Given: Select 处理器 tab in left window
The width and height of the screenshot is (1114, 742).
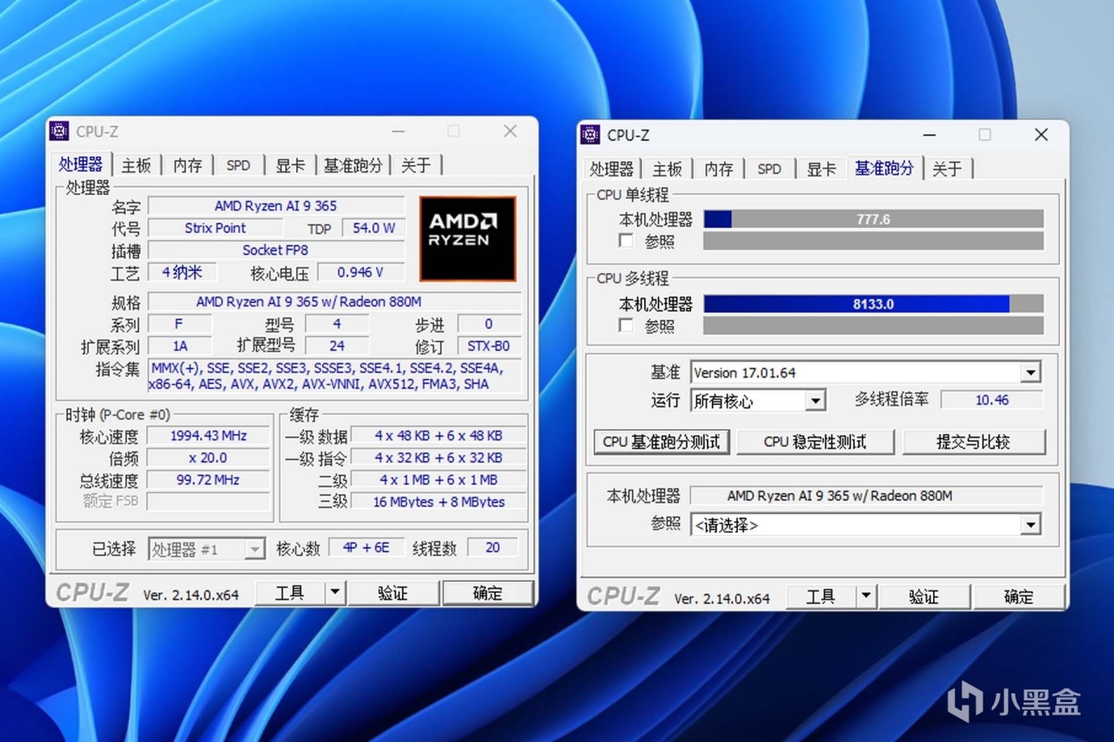Looking at the screenshot, I should 82,164.
